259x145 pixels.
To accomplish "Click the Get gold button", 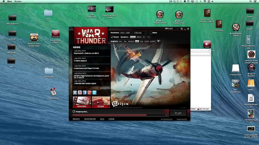I will coord(101,102).
